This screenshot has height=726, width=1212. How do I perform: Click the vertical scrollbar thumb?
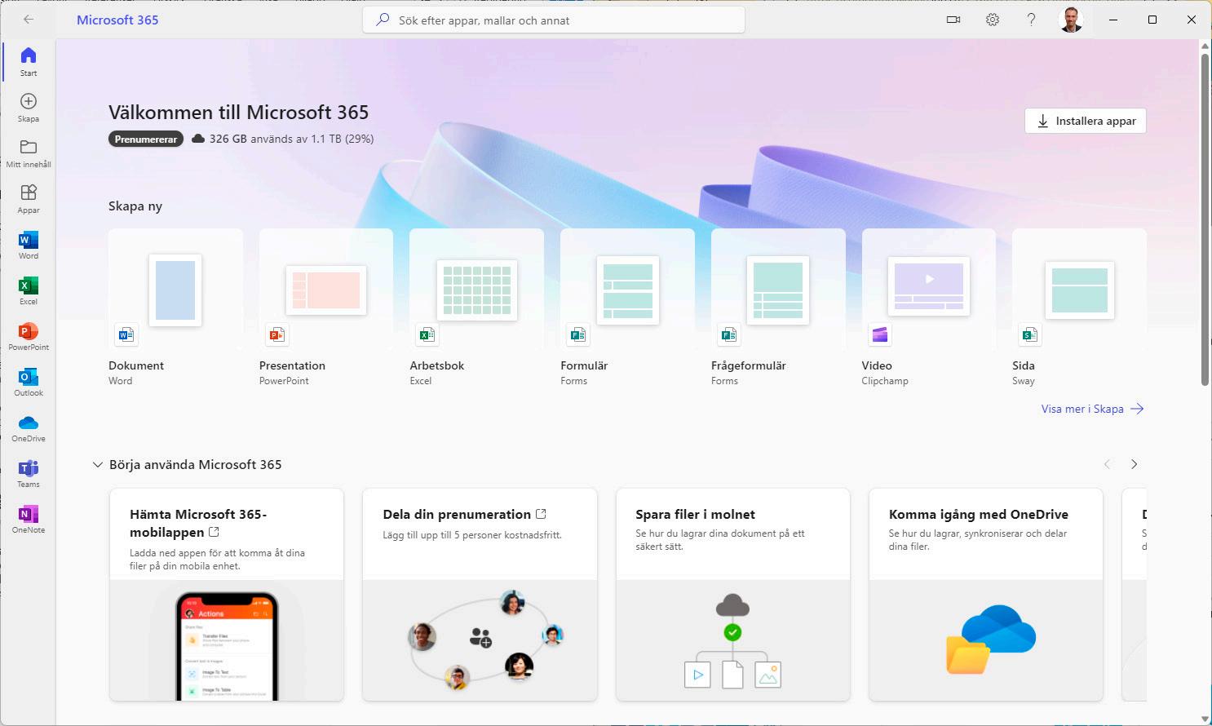(1205, 219)
